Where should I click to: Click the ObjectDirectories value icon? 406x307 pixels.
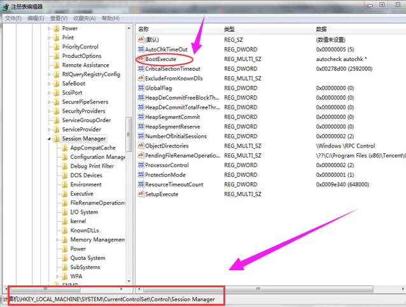pyautogui.click(x=141, y=146)
